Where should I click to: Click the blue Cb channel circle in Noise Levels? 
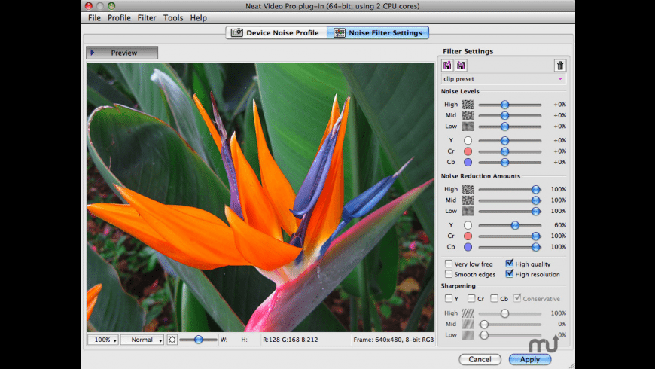[468, 162]
